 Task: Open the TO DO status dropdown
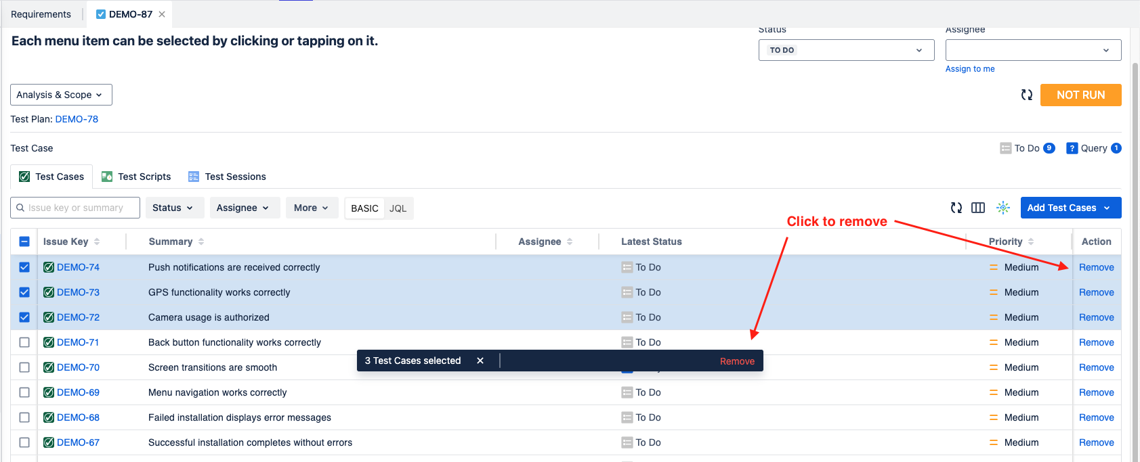click(x=845, y=50)
